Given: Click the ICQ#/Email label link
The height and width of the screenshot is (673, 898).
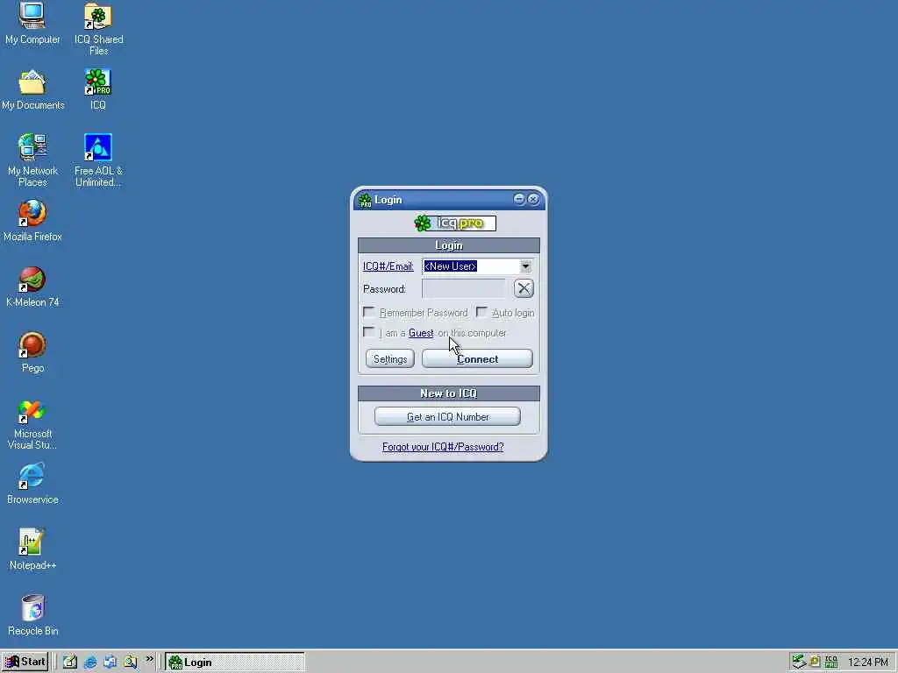Looking at the screenshot, I should [x=388, y=266].
